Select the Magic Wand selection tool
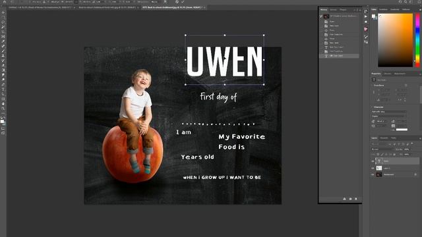 click(3, 27)
